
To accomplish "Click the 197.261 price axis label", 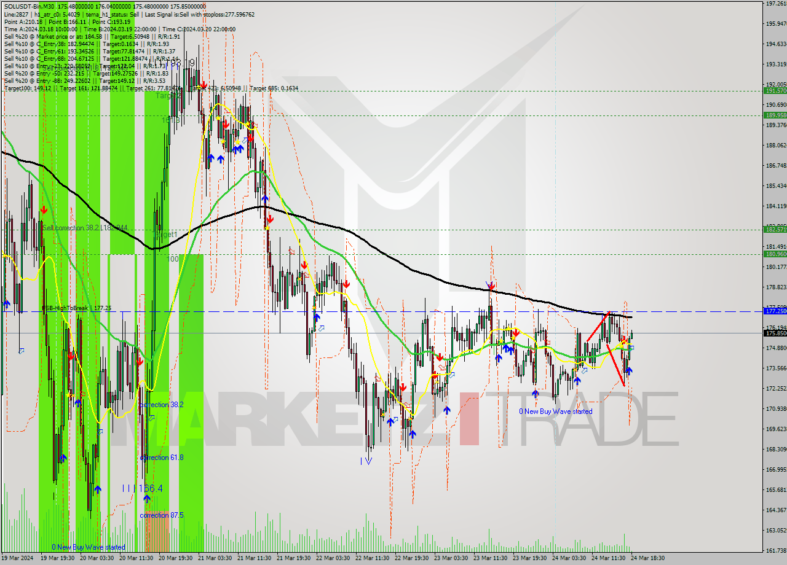I will [777, 4].
